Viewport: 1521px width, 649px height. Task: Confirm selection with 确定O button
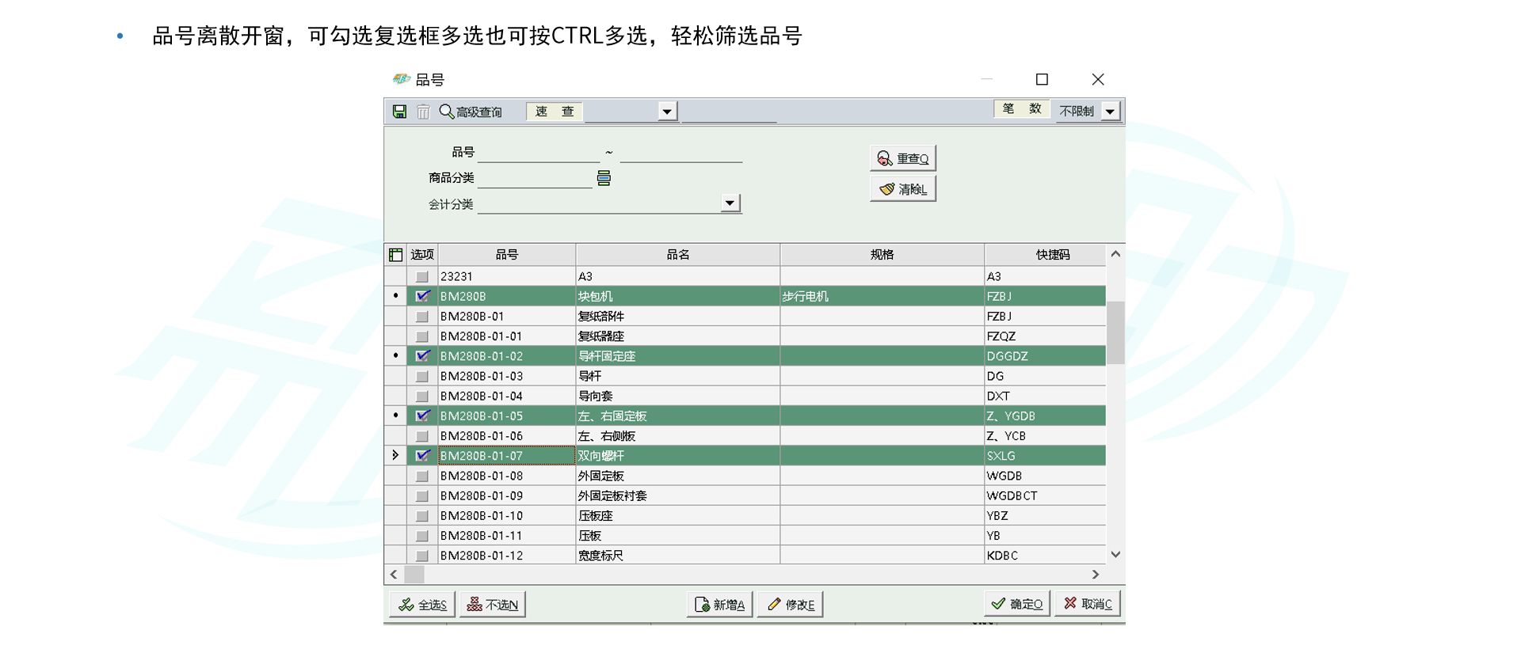click(1017, 604)
